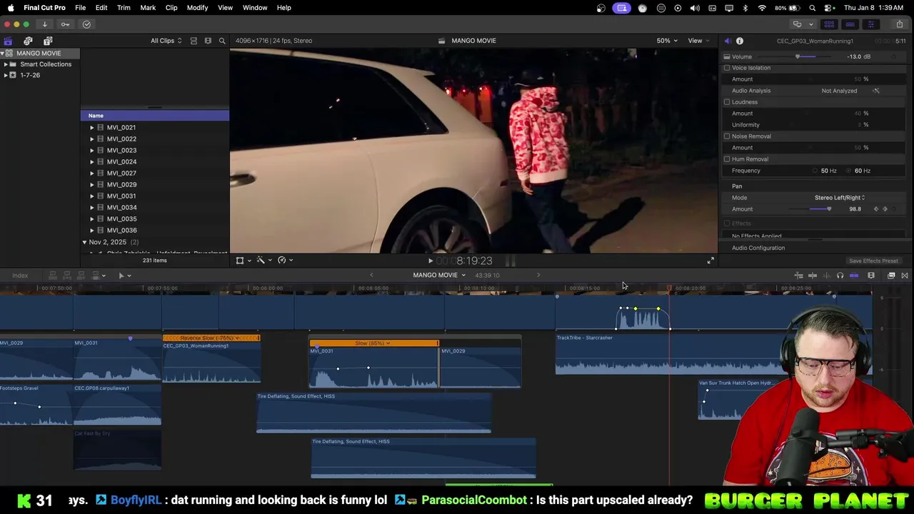This screenshot has height=514, width=914.
Task: Play the viewer from the playhead
Action: point(431,261)
